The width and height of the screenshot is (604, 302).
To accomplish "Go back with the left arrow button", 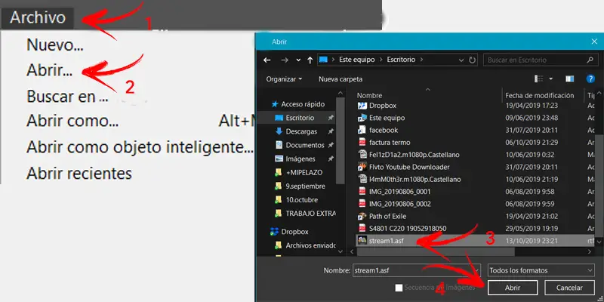I will click(x=267, y=60).
